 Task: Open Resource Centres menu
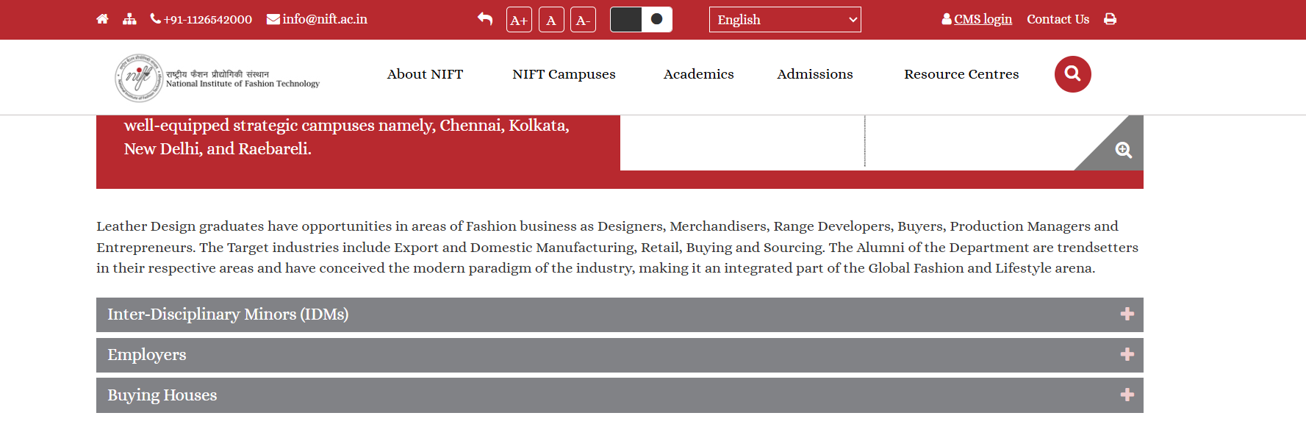pyautogui.click(x=961, y=74)
